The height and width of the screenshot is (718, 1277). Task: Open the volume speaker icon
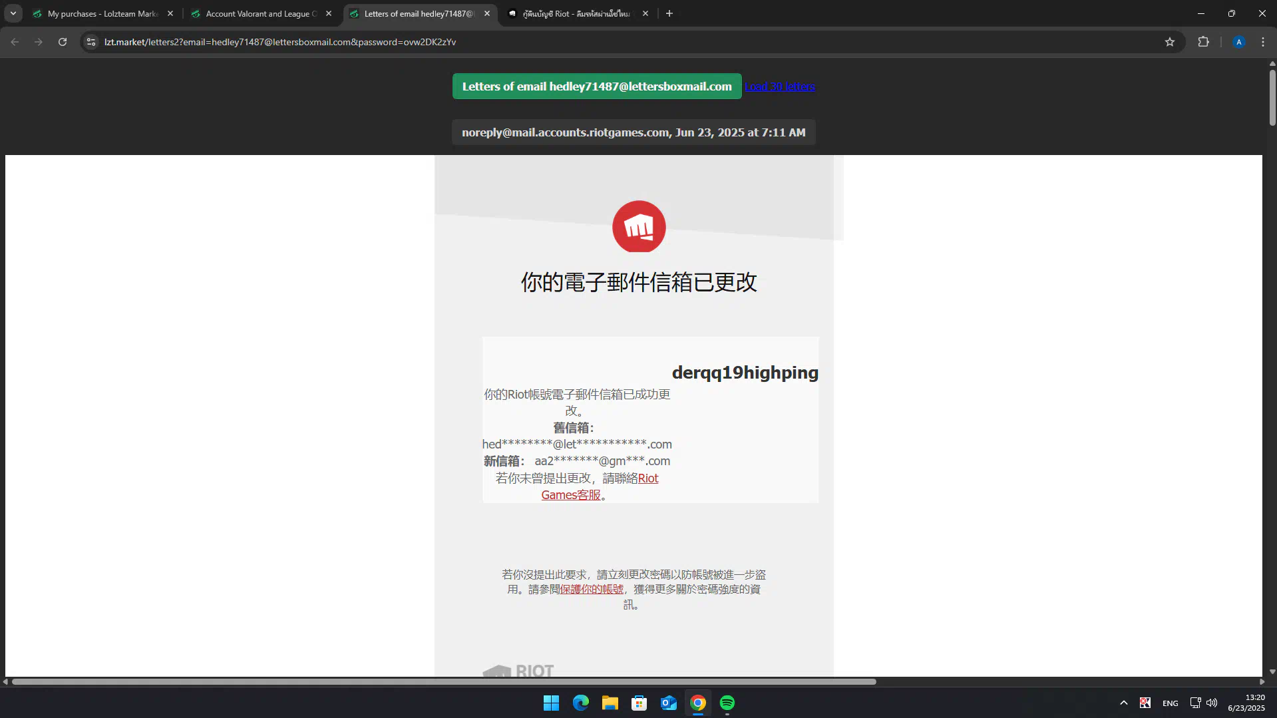click(x=1212, y=703)
